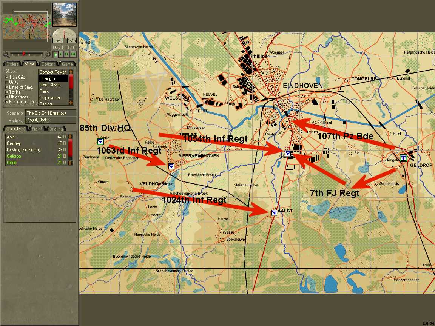Click the Day 1, 05:00 clock text
Viewport: 435px width, 326px height.
64,48
